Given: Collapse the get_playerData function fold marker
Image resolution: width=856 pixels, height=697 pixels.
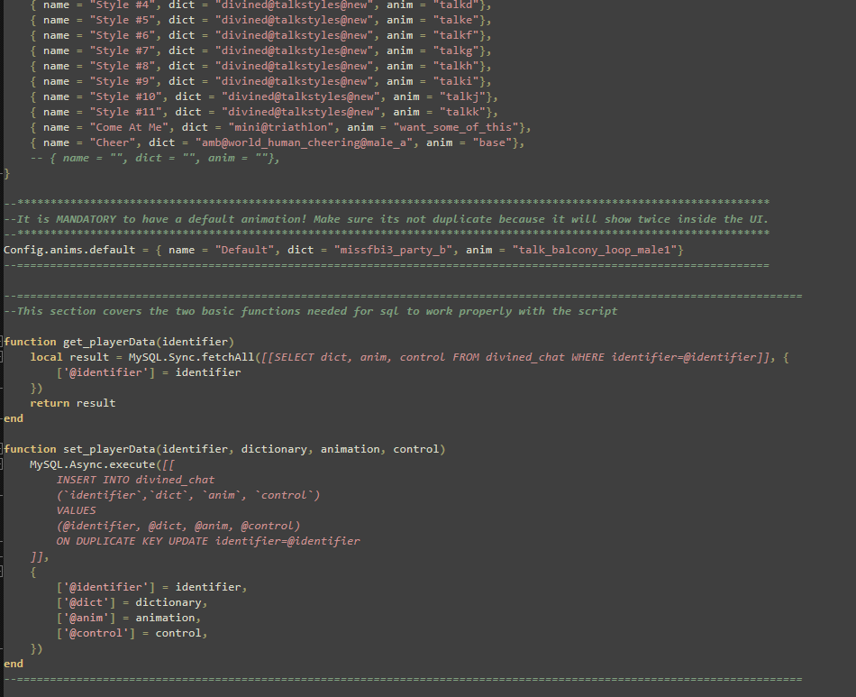Looking at the screenshot, I should click(x=2, y=342).
